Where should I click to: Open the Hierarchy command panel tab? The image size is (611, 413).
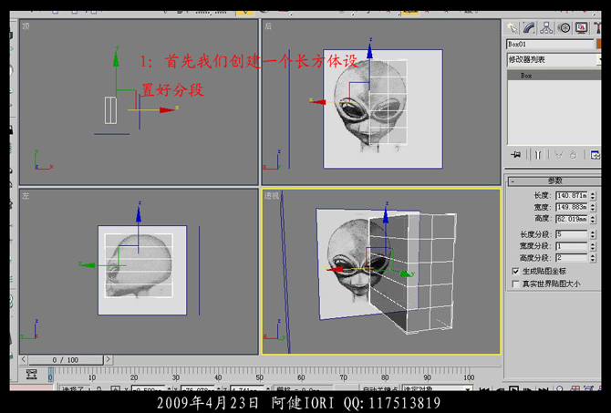pyautogui.click(x=546, y=28)
